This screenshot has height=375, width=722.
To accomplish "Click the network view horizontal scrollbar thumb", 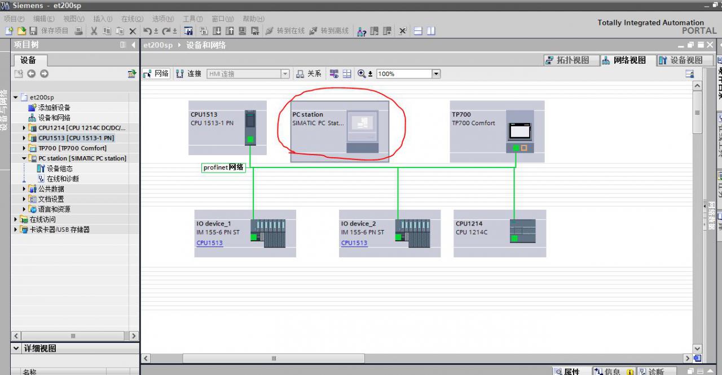I will pos(274,358).
